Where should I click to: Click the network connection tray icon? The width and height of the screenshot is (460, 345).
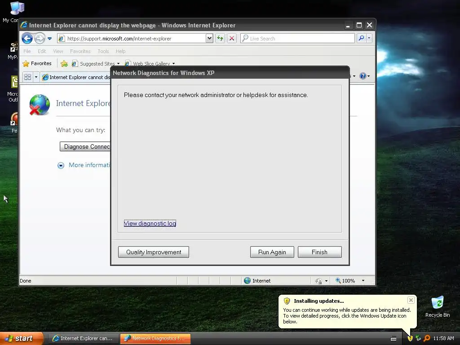(x=418, y=338)
